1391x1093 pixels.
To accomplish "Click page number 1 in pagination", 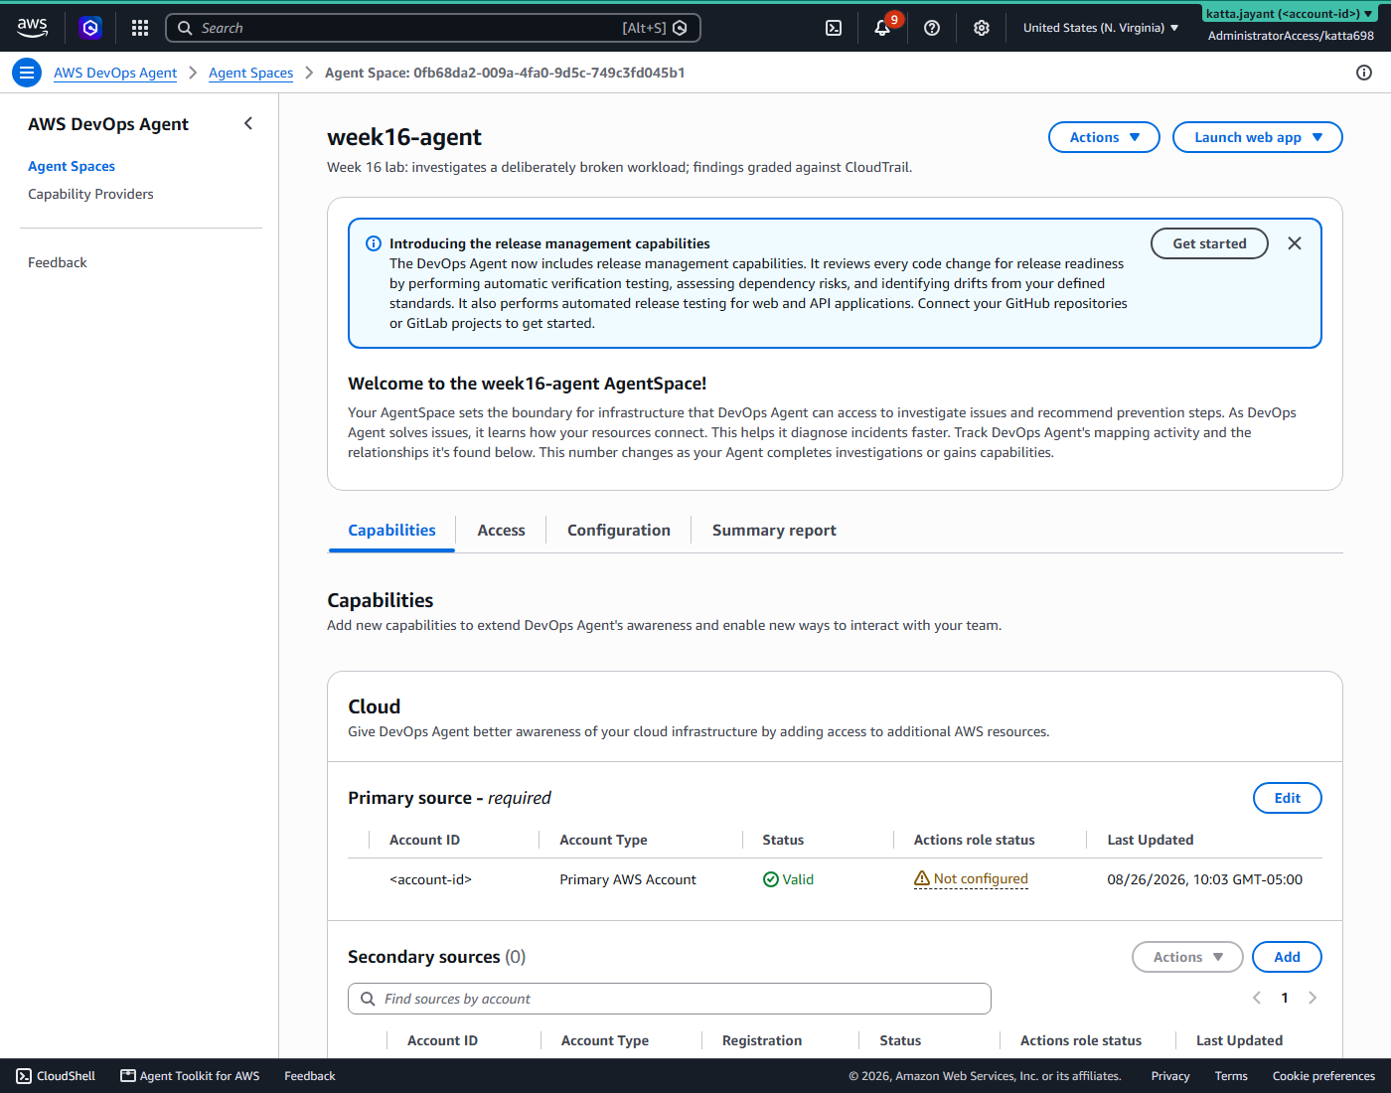I will coord(1285,998).
